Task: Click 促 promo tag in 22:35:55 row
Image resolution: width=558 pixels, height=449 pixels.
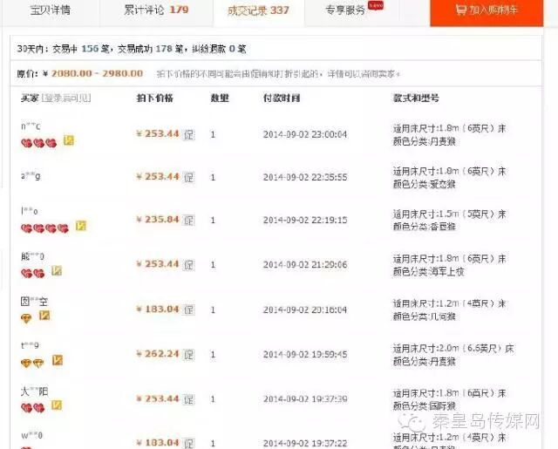Action: [188, 177]
